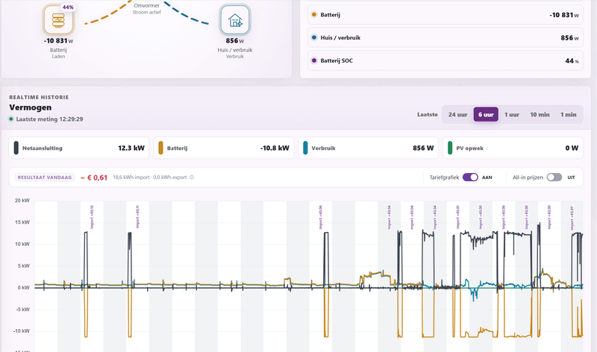
Task: Click the Batterij legend card showing -10.8 kW
Action: point(224,148)
